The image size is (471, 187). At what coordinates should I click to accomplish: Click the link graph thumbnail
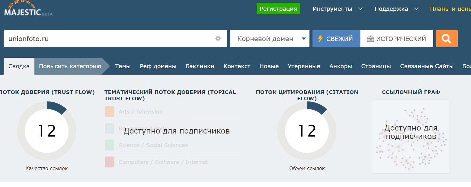(x=411, y=137)
